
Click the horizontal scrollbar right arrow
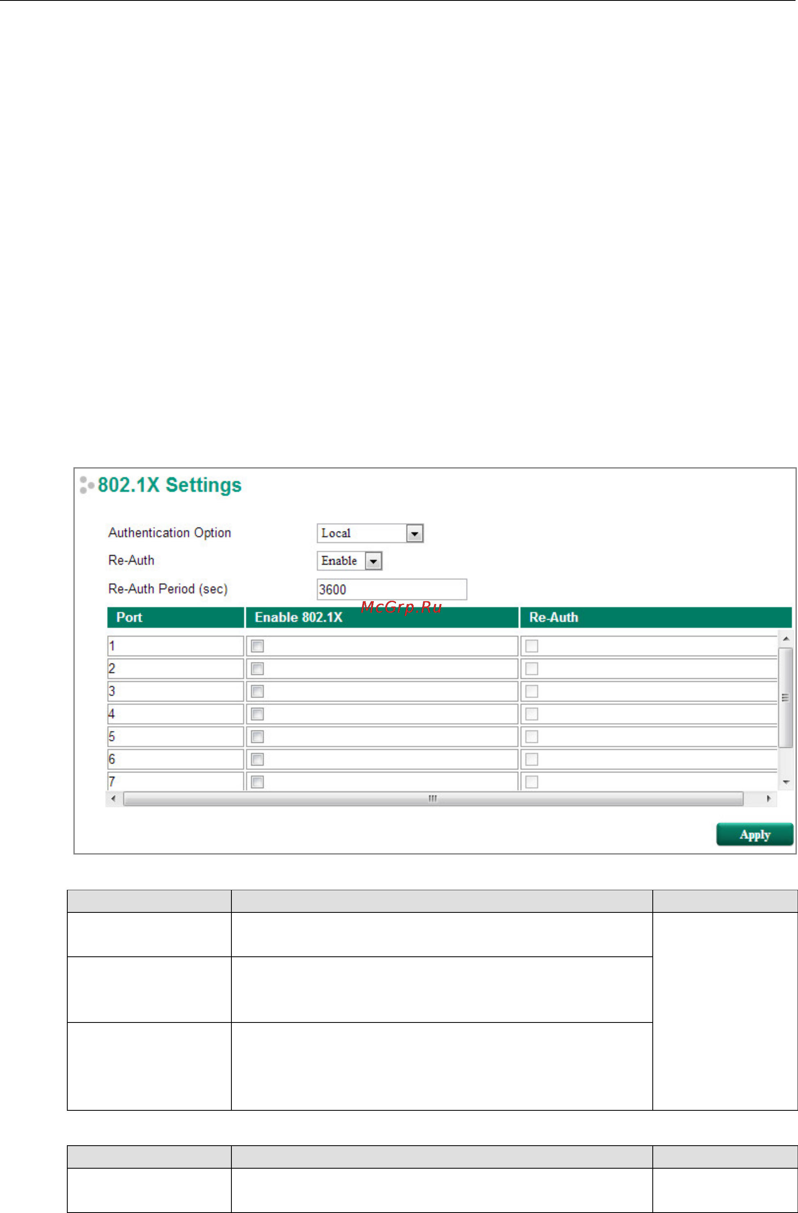pos(768,799)
